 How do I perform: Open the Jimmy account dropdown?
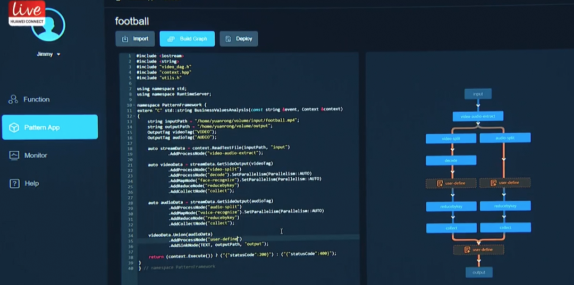[x=48, y=54]
